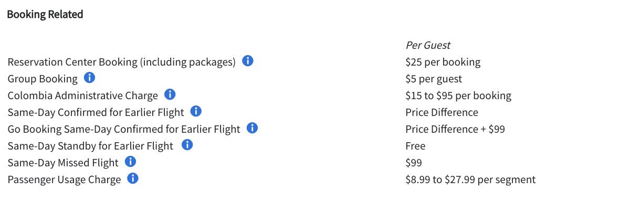
Task: Click Reservation Center Booking (including packages) label
Action: [x=121, y=62]
